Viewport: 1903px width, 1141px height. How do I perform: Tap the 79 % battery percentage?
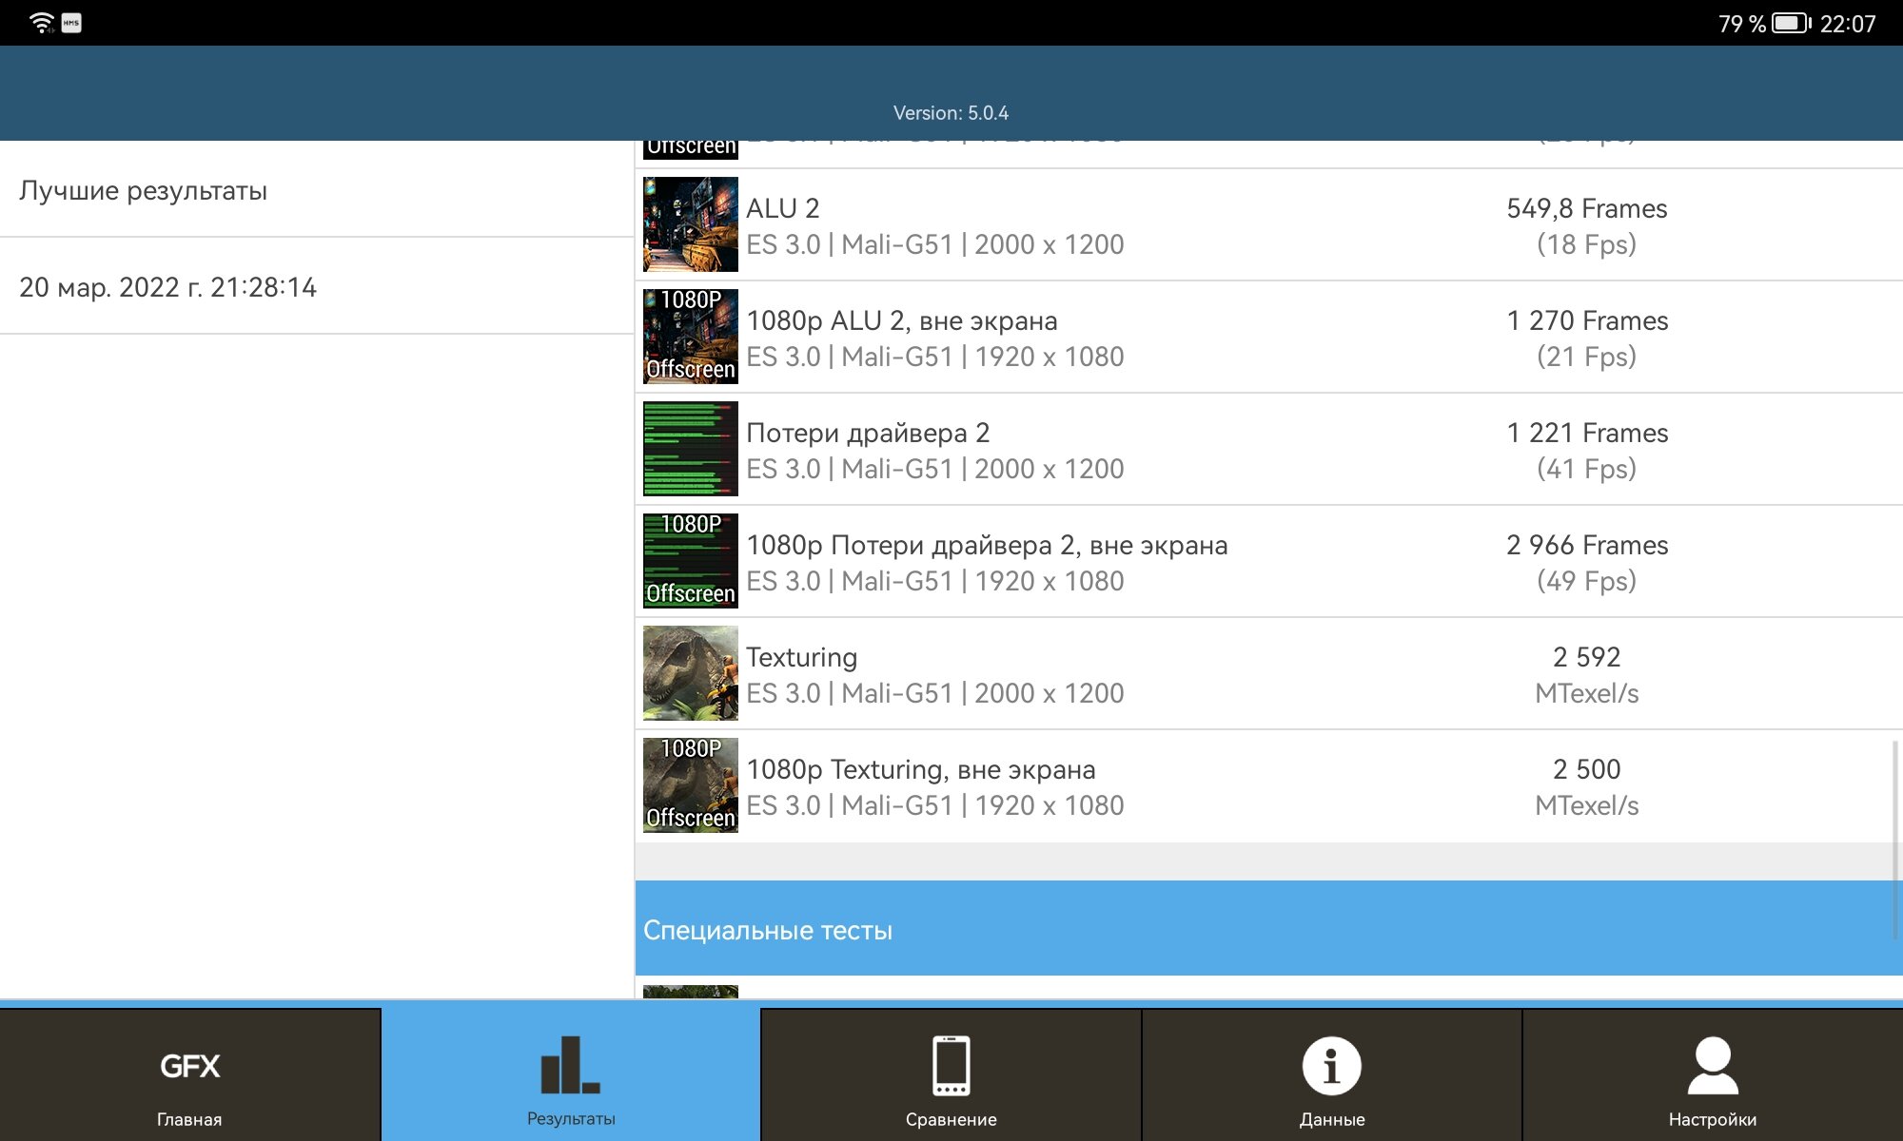pyautogui.click(x=1741, y=24)
